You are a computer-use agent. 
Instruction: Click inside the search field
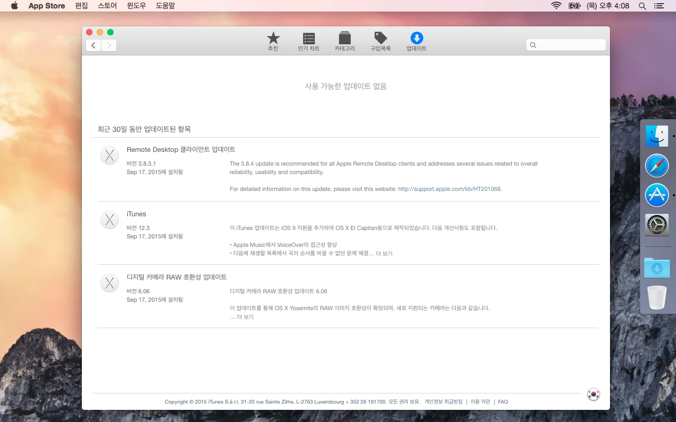566,45
